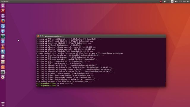Click 'Setting up liboxideqt-qmlplugin:amd64' line
190x107 pixels.
click(x=68, y=79)
